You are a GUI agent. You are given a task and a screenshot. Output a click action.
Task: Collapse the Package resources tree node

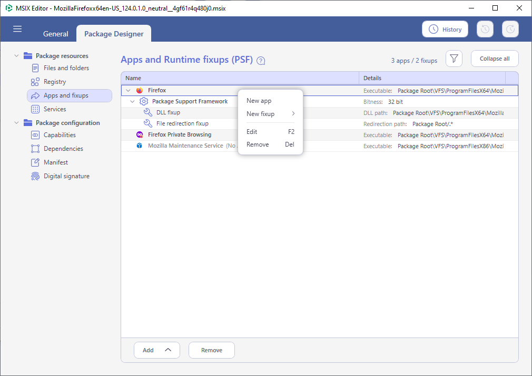16,56
